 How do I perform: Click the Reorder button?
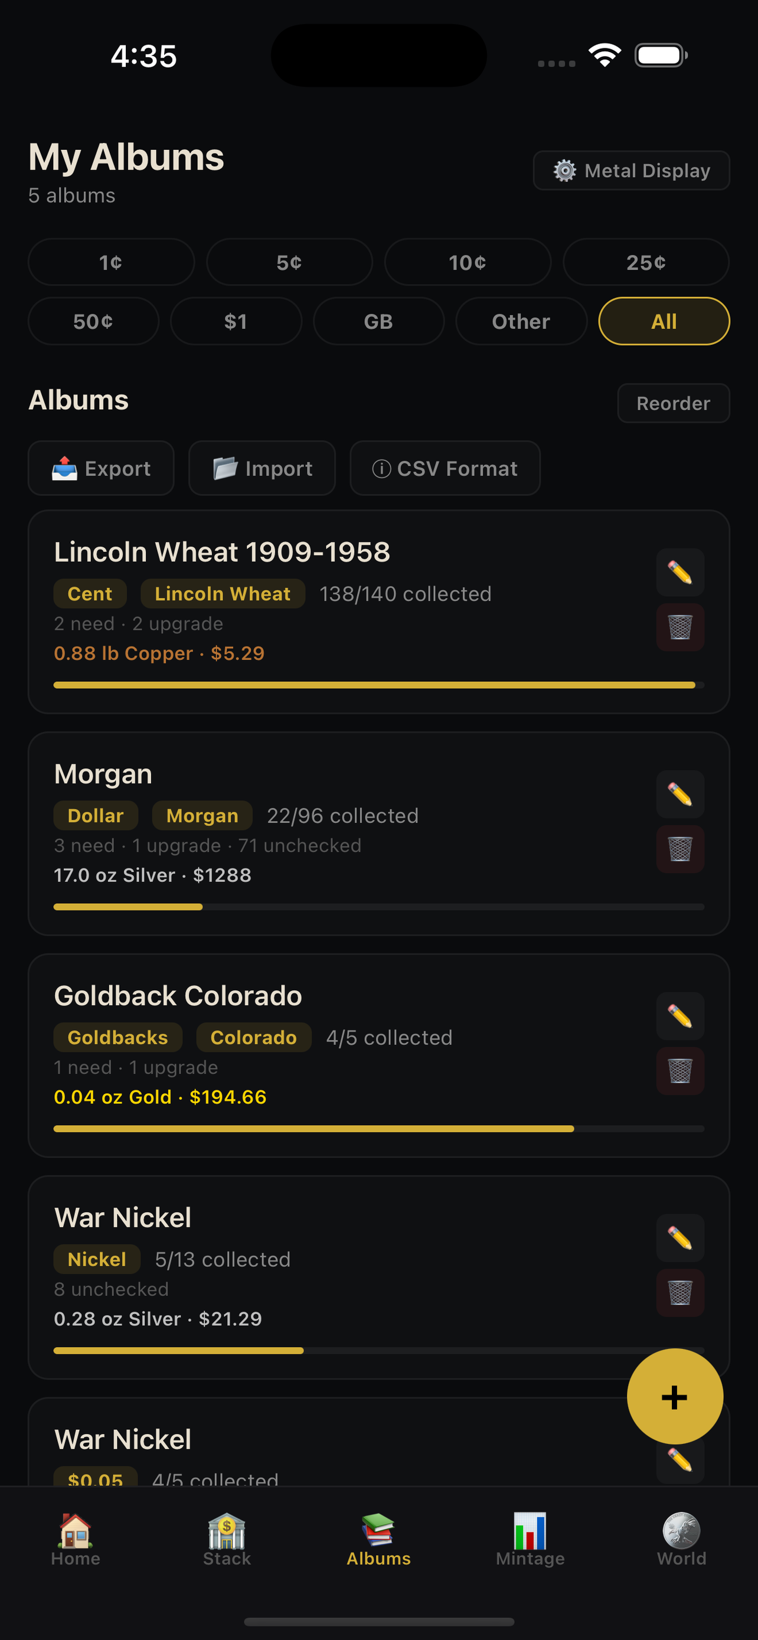click(x=673, y=403)
